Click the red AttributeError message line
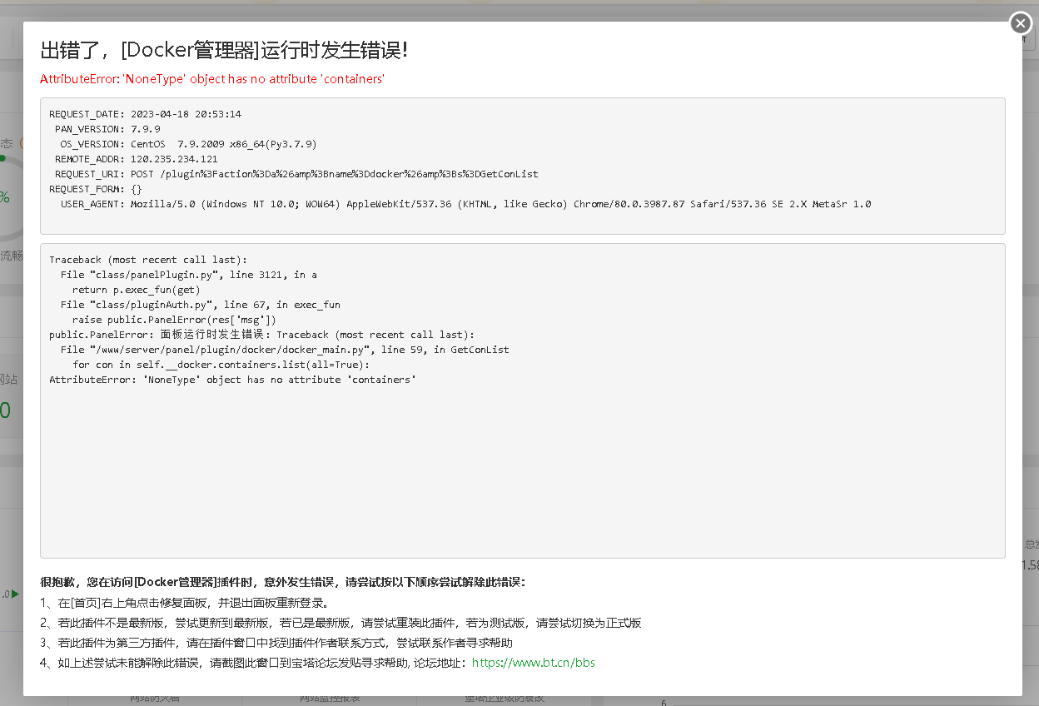 pos(212,79)
